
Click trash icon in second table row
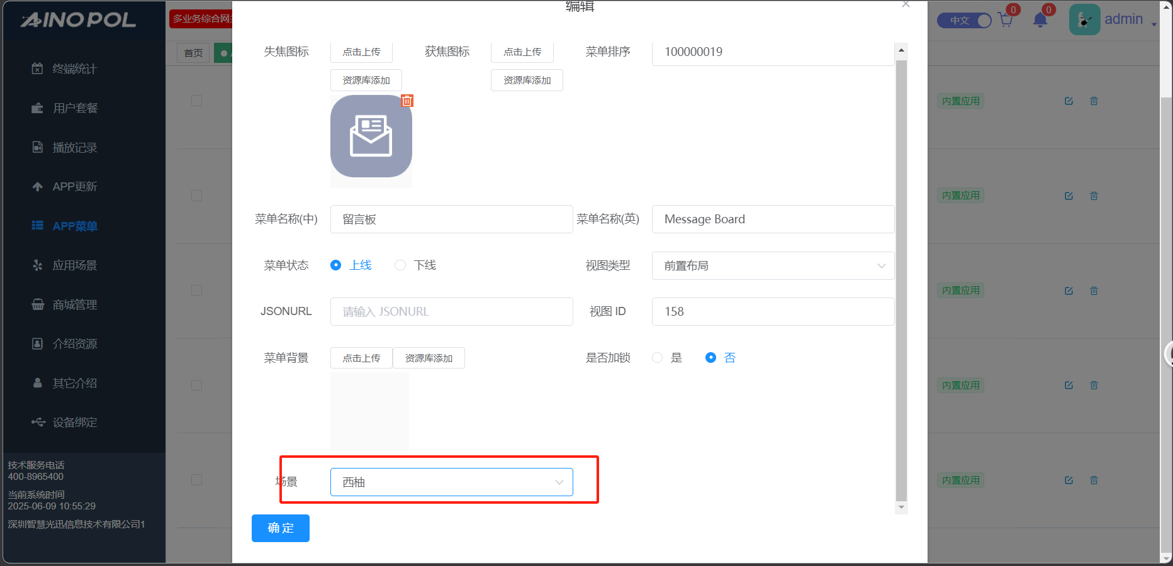point(1094,196)
